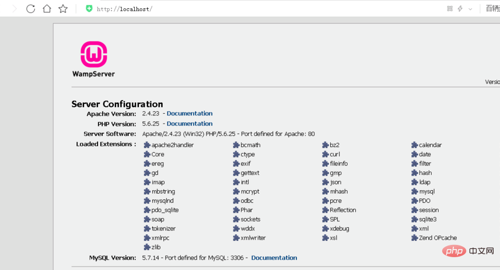The image size is (500, 270).
Task: Select the 'odbc' extension text
Action: (x=247, y=201)
